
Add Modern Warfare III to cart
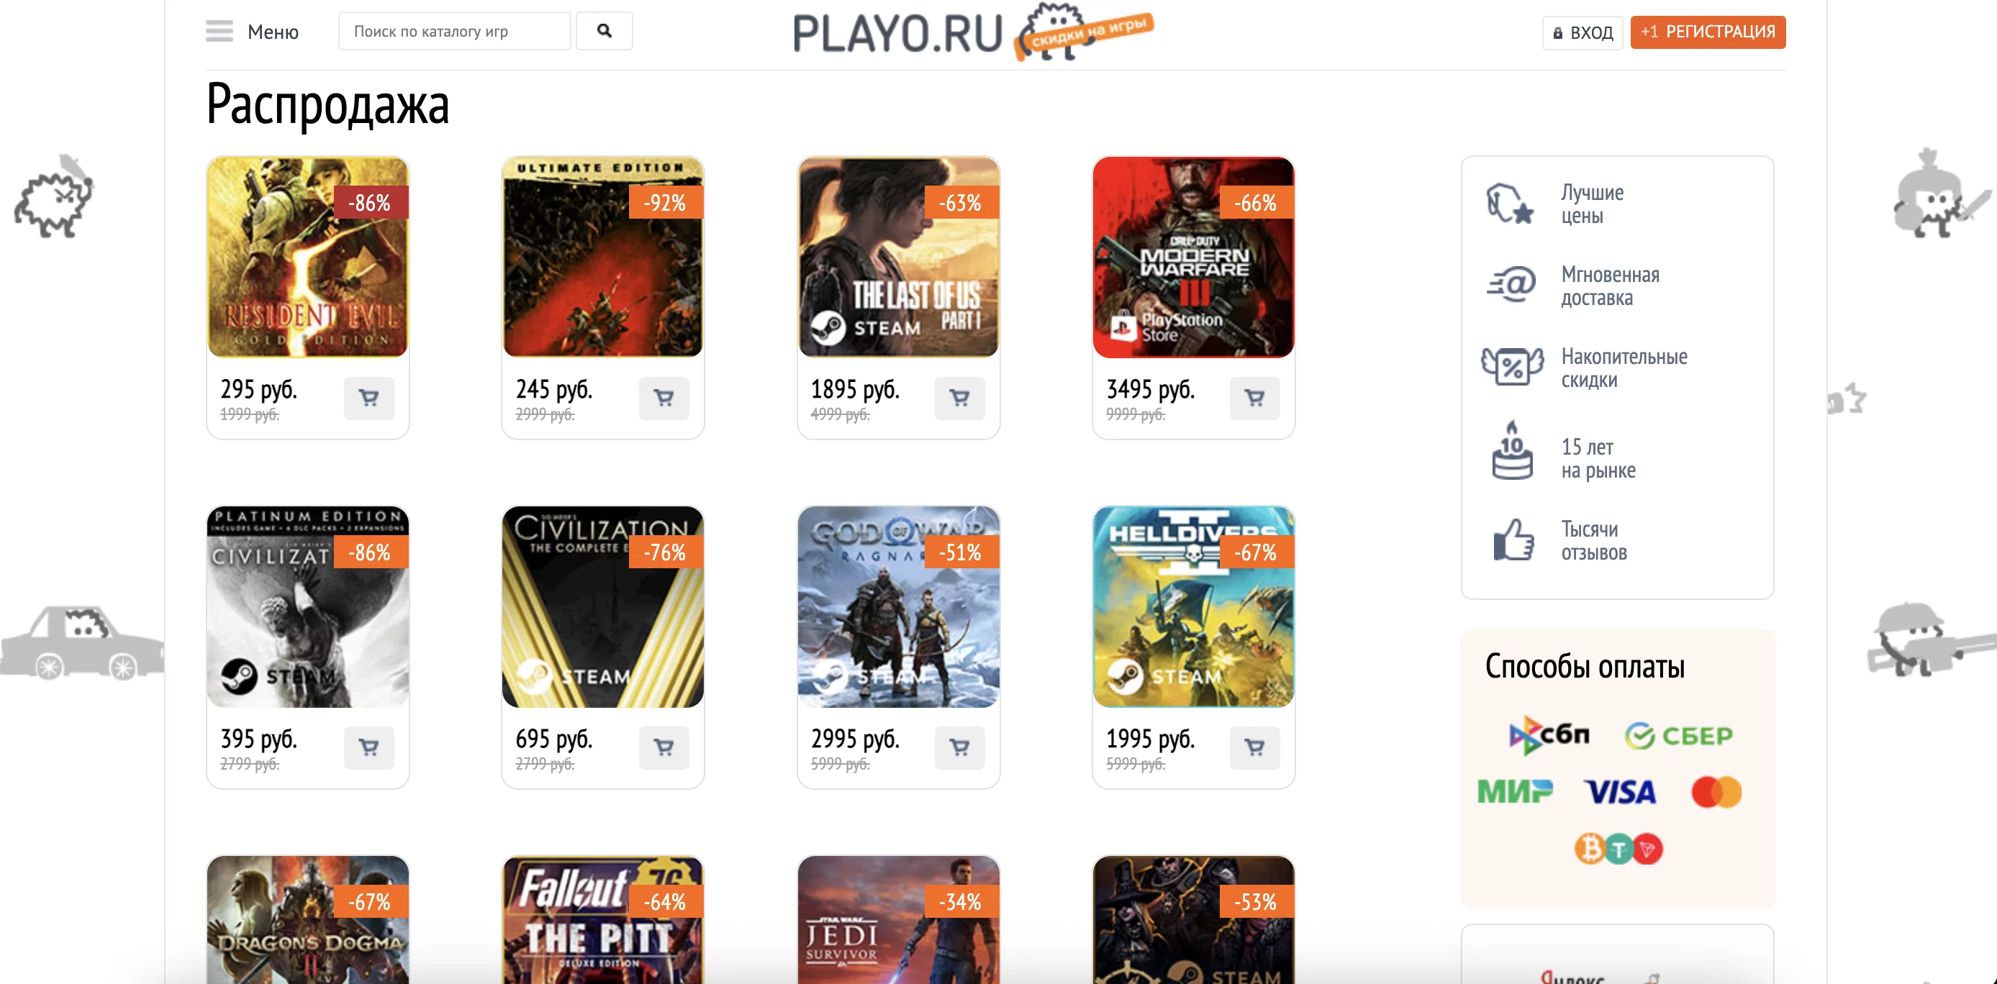1254,398
